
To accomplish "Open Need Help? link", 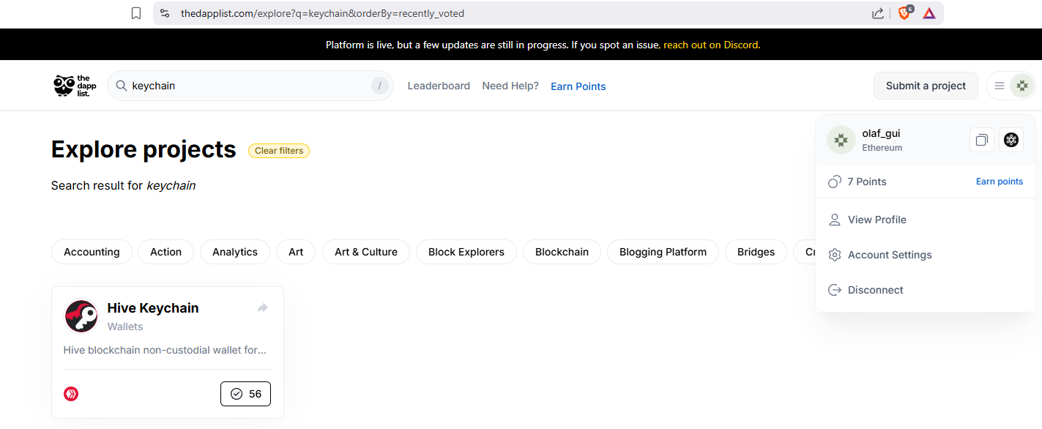I will (510, 86).
